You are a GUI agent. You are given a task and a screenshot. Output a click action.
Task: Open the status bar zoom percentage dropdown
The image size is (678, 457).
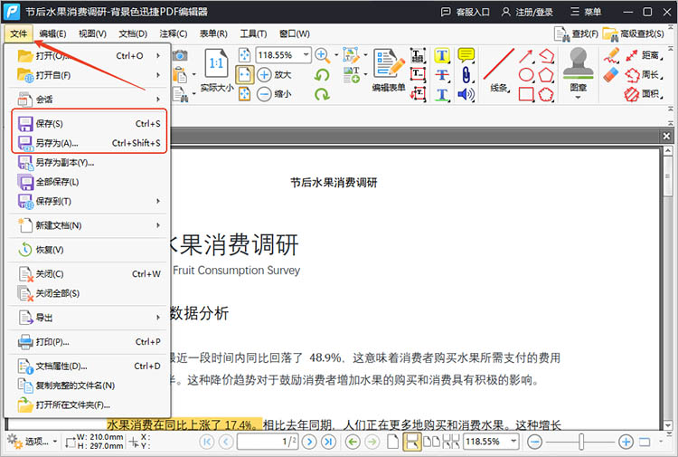pos(513,442)
